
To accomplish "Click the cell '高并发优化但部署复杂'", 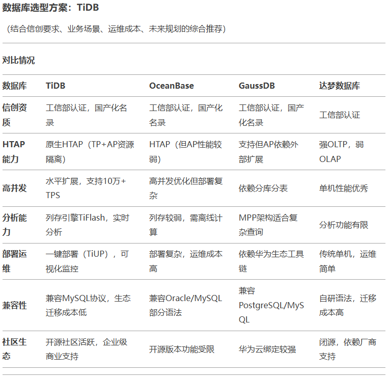I will pos(186,188).
